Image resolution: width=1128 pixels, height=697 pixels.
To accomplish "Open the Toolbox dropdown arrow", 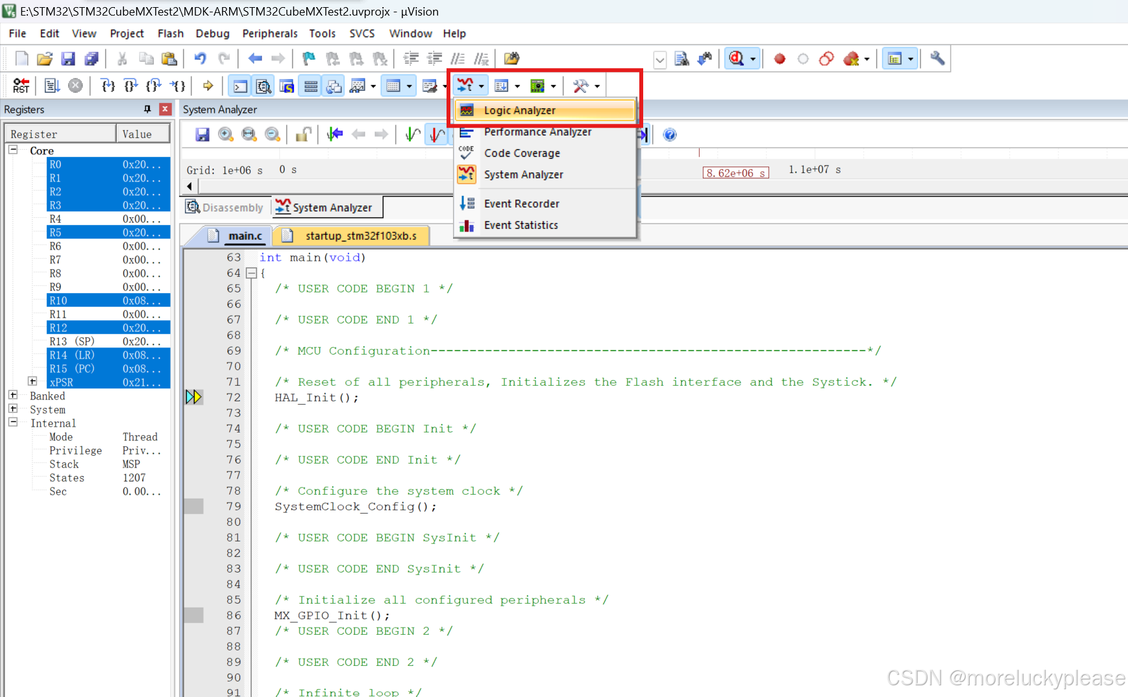I will click(x=597, y=86).
